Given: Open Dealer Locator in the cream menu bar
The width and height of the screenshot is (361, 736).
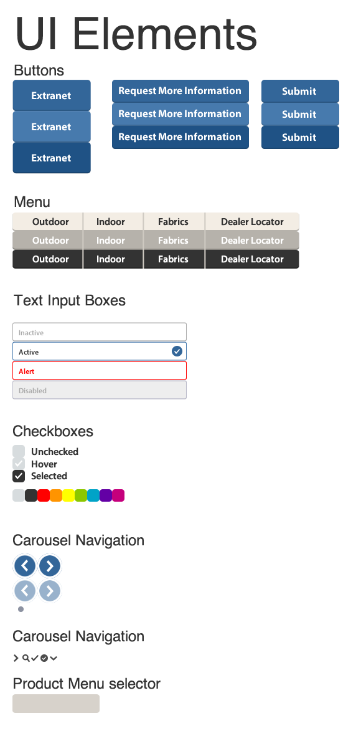Looking at the screenshot, I should pyautogui.click(x=252, y=222).
